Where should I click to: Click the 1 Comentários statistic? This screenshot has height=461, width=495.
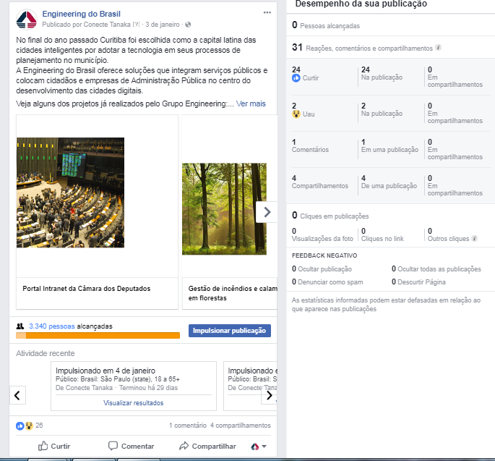310,146
